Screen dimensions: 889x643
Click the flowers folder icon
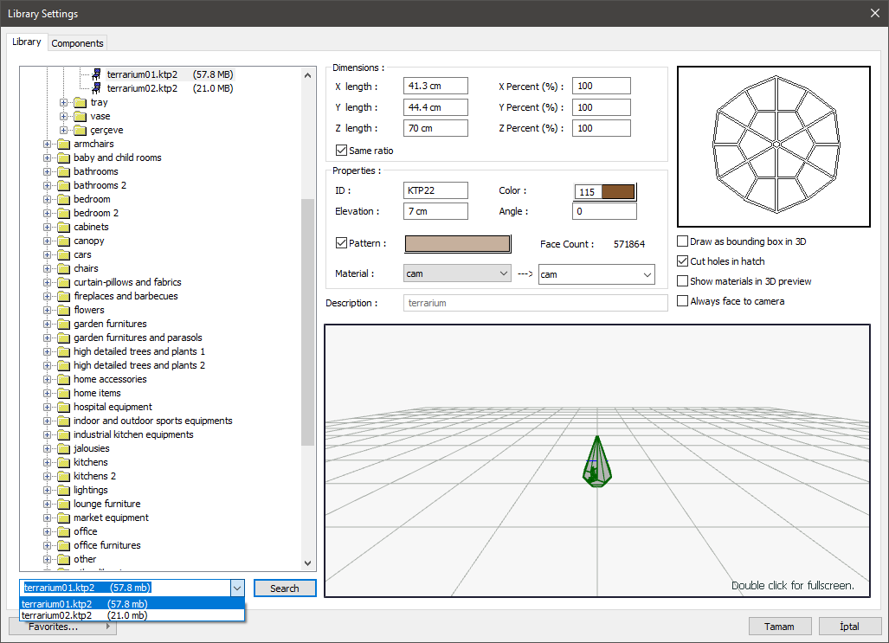(63, 310)
